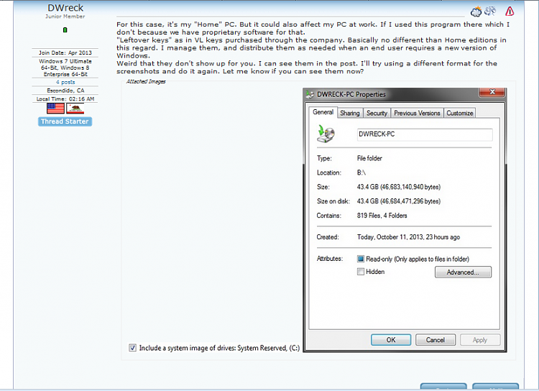Click the Thread Starter badge
The width and height of the screenshot is (539, 391).
(x=65, y=121)
